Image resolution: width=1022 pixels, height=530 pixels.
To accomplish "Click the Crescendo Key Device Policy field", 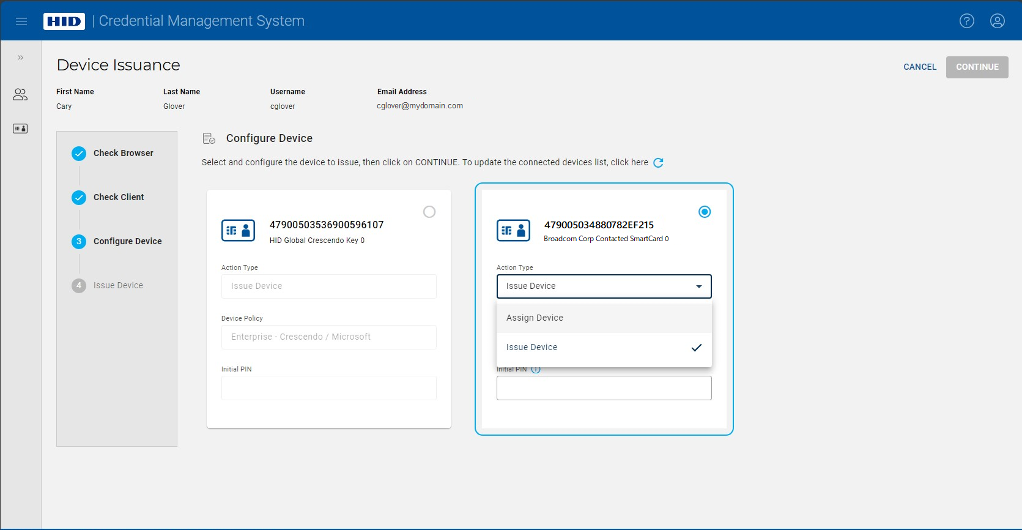I will pos(328,337).
